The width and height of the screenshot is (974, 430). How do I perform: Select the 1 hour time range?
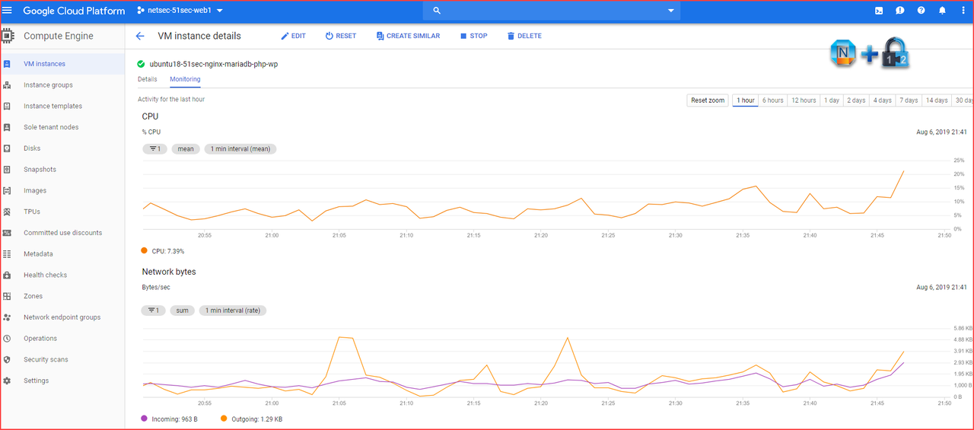pos(746,100)
